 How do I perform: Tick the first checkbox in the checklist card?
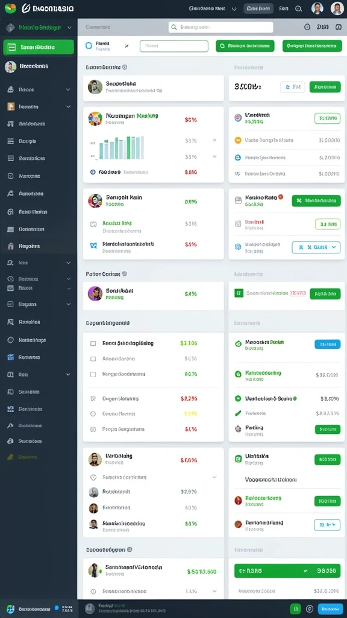pos(93,343)
